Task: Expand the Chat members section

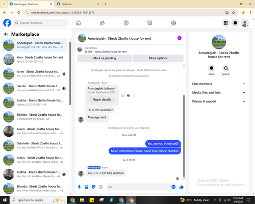Action: tap(219, 84)
